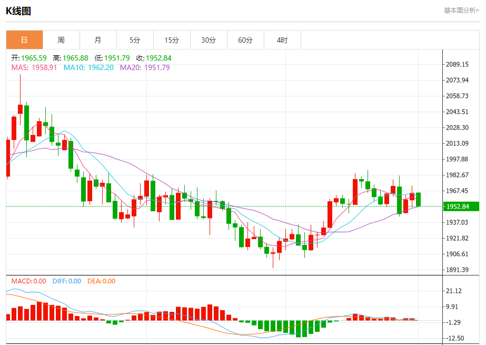Click the current price label 1952.84
Viewport: 486px width, 345px height.
point(461,206)
